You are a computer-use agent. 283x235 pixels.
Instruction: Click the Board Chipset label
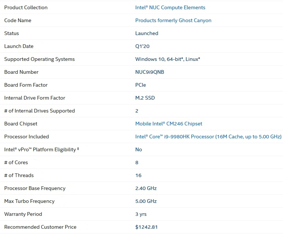[21, 124]
